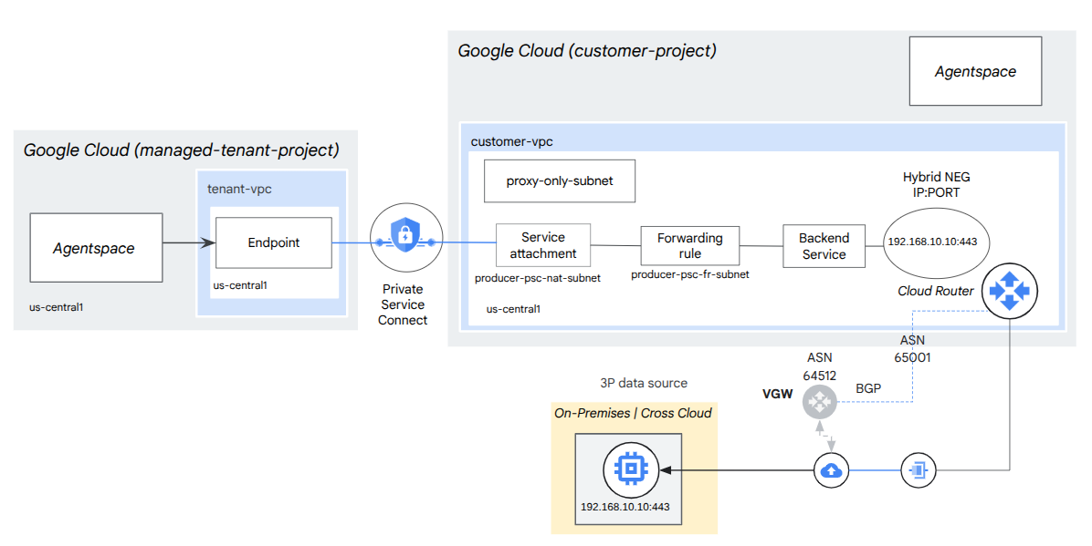Click the customer-vpc label
This screenshot has height=546, width=1092.
[511, 142]
